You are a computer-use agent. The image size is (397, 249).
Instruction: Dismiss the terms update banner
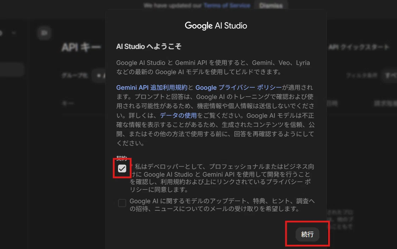click(x=271, y=5)
